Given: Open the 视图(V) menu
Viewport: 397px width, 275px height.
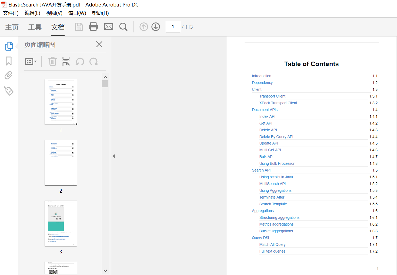Looking at the screenshot, I should tap(54, 13).
